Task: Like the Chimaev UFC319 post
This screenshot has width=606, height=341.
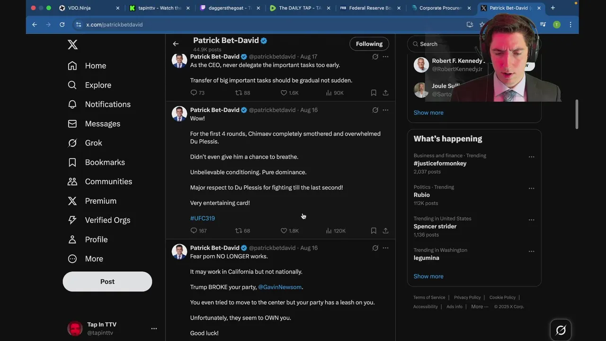Action: (289, 231)
